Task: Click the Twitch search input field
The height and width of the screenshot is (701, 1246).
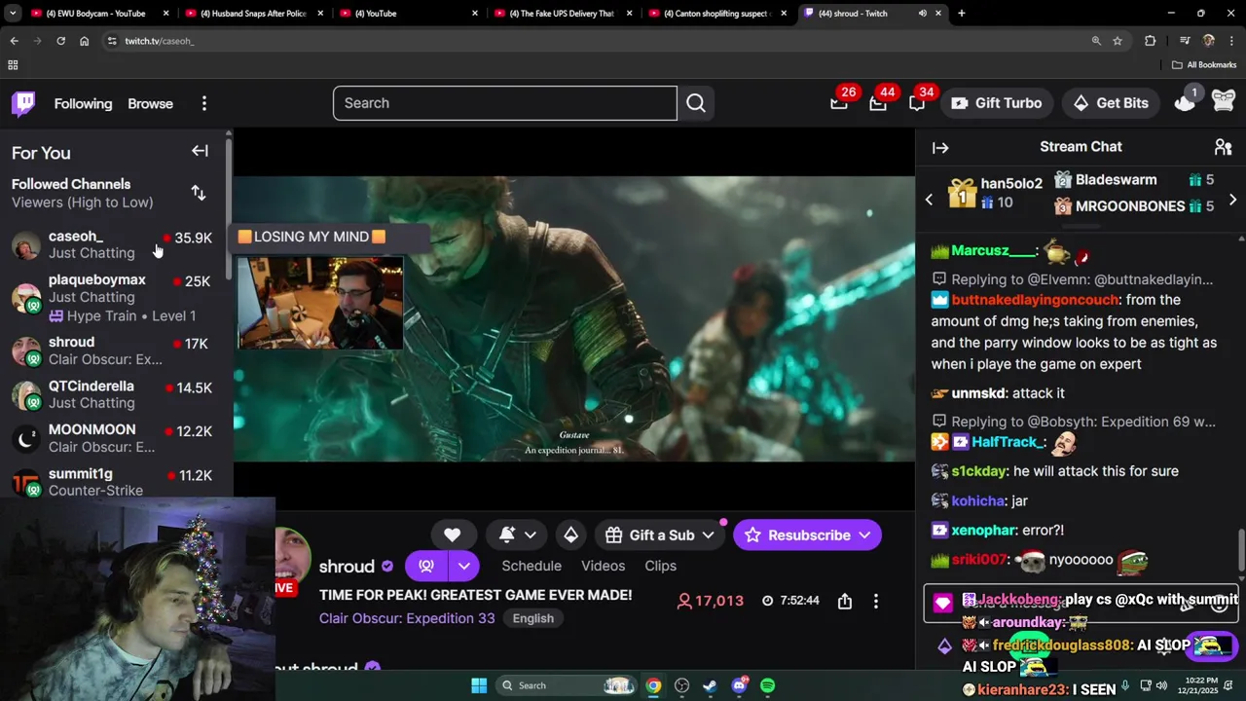Action: point(504,103)
